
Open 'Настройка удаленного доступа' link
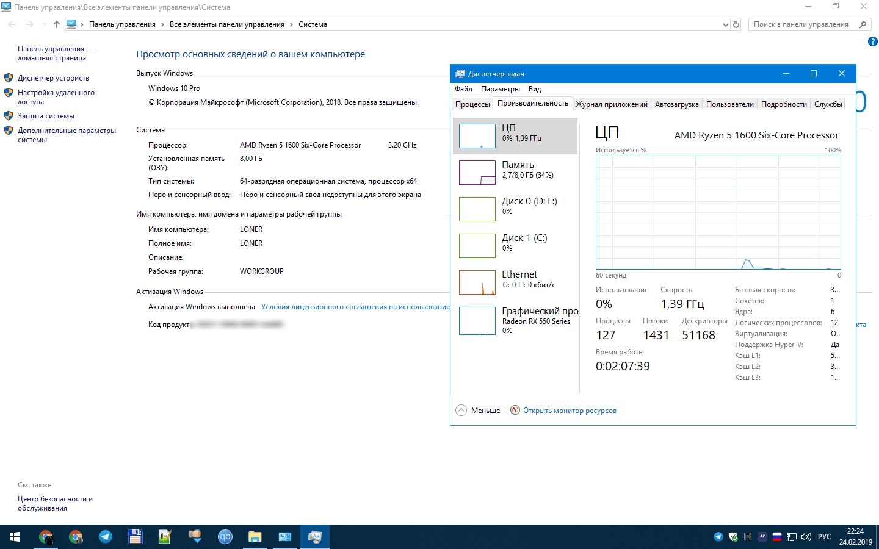56,98
